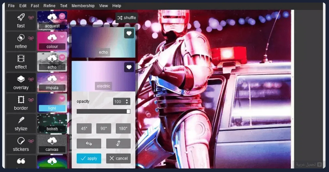
Task: Choose the acquest overlay category
Action: tap(52, 21)
